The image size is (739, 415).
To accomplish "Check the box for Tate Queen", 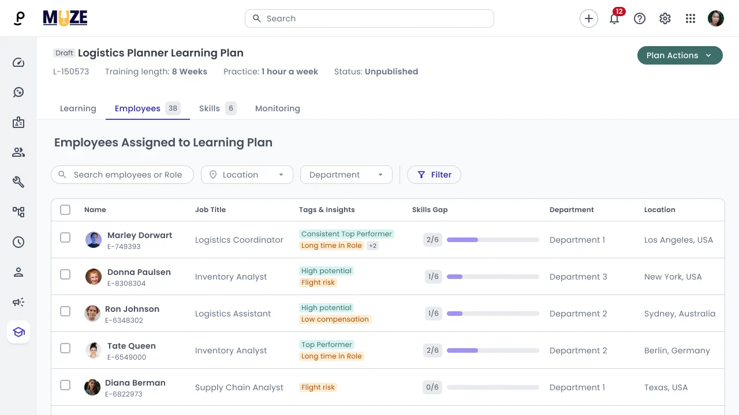I will [x=65, y=348].
